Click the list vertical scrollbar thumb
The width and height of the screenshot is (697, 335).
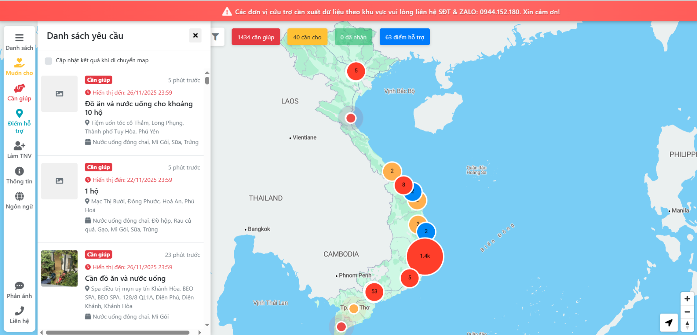click(207, 80)
